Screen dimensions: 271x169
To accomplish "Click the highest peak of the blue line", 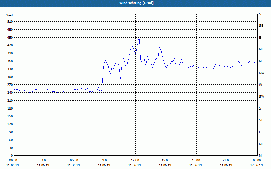I will [x=139, y=36].
